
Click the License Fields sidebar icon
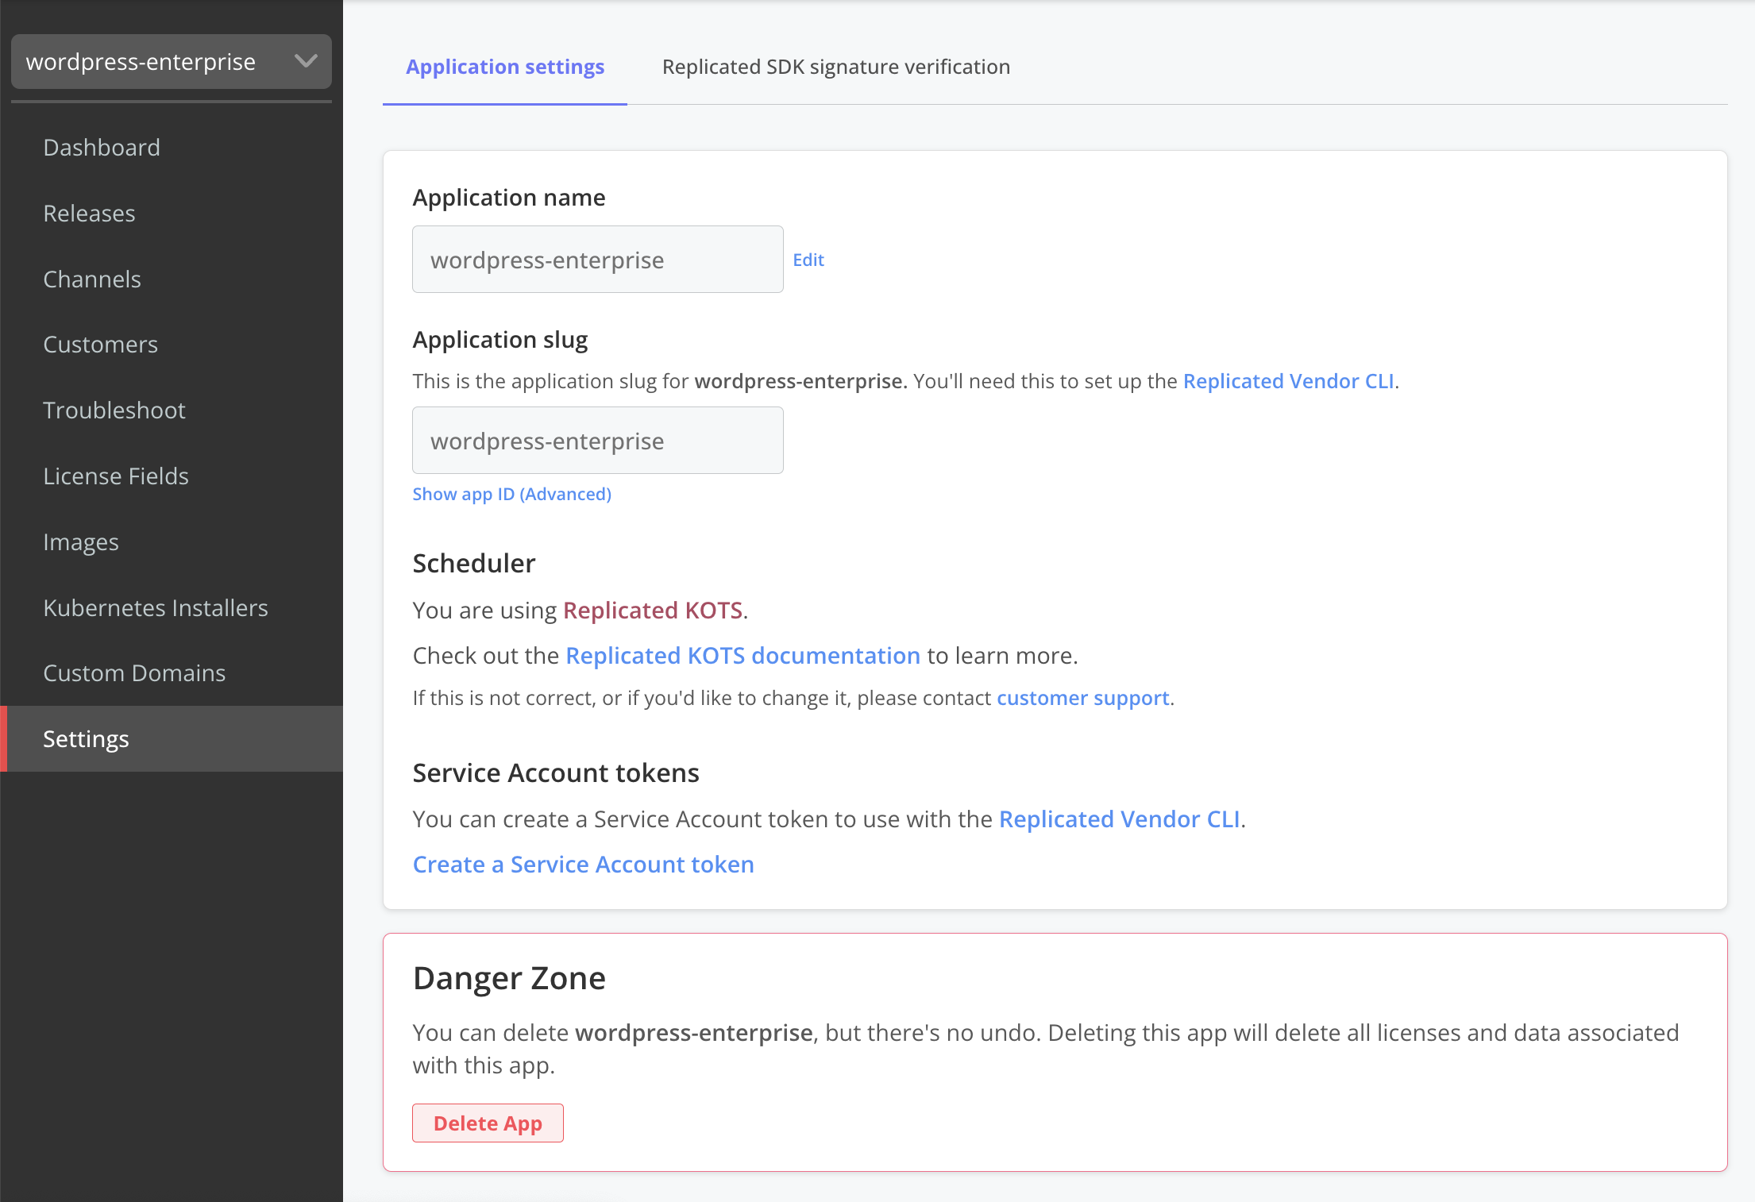[x=116, y=476]
